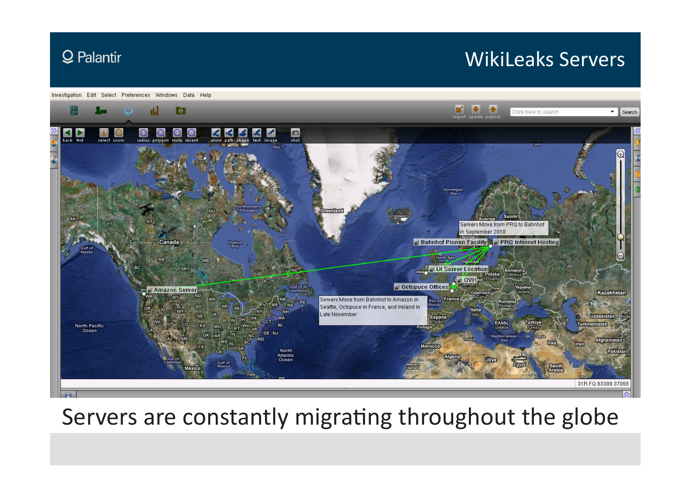Click the map zoom slider handle

click(x=621, y=237)
